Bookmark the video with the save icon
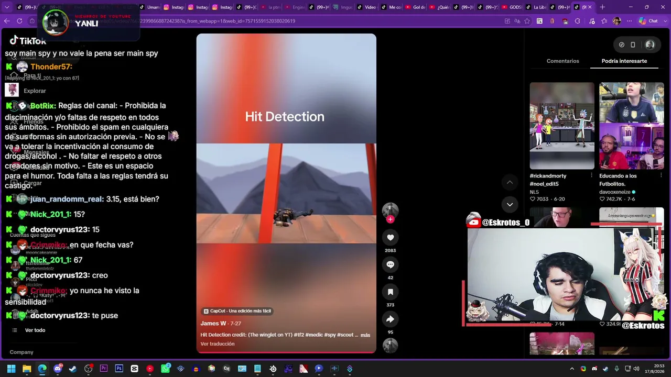Image resolution: width=671 pixels, height=377 pixels. (390, 292)
